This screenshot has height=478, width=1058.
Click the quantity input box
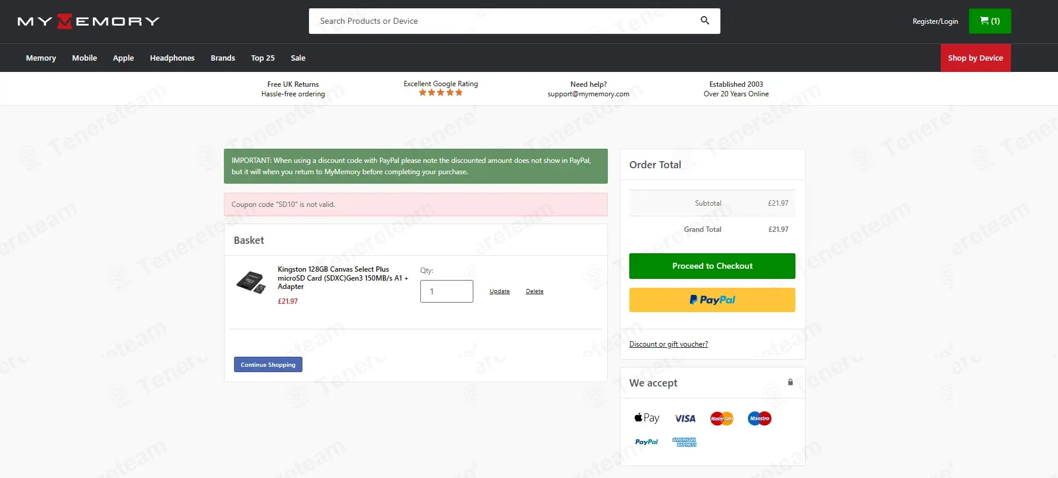click(x=447, y=291)
